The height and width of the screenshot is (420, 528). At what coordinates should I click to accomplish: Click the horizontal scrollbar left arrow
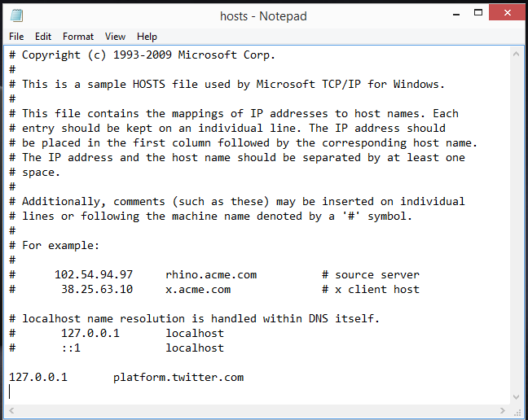(11, 410)
